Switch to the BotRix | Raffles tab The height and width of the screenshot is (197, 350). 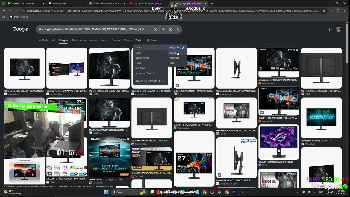[x=67, y=4]
